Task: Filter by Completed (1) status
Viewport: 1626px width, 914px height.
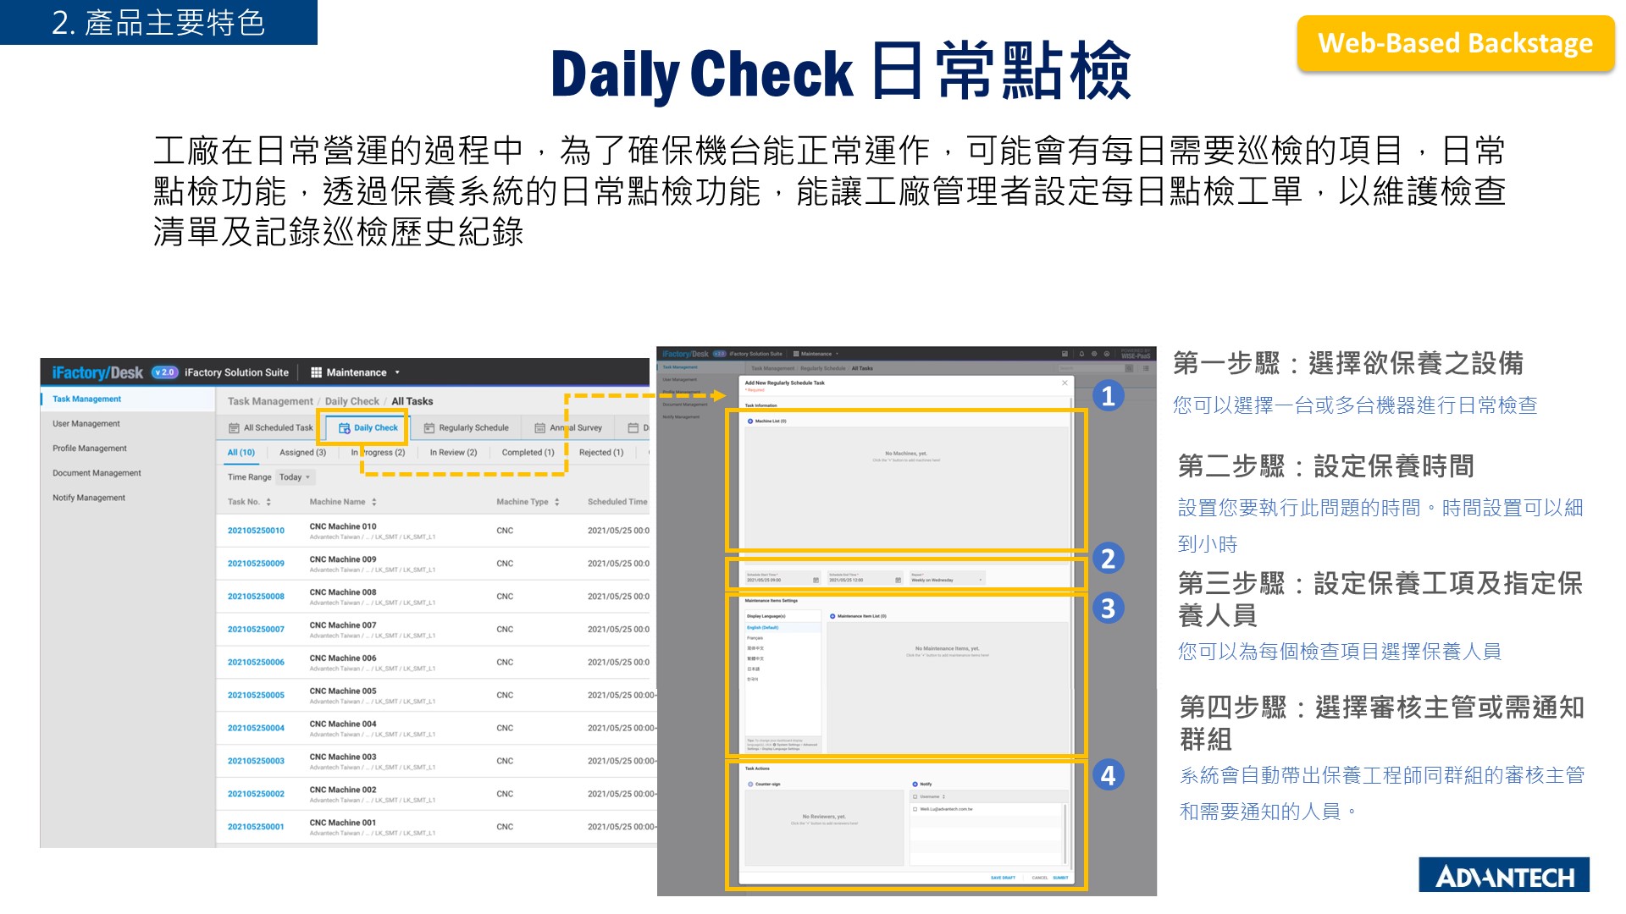Action: 528,453
